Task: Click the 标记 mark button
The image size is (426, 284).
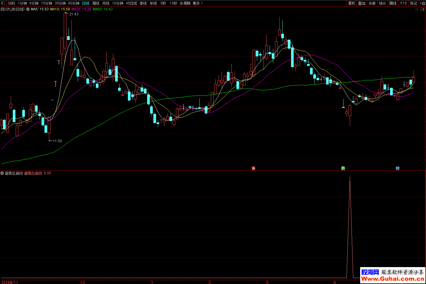Action: tap(414, 3)
